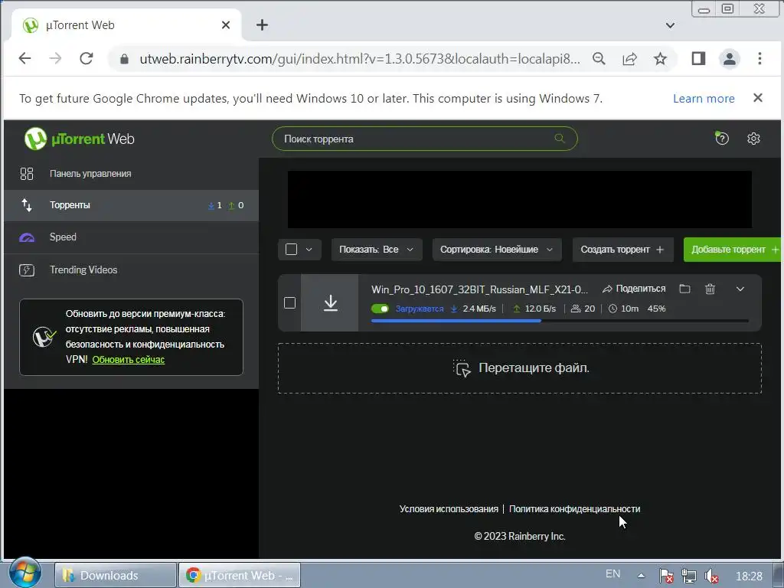Toggle the Загружается download switch off
This screenshot has width=784, height=588.
[380, 309]
